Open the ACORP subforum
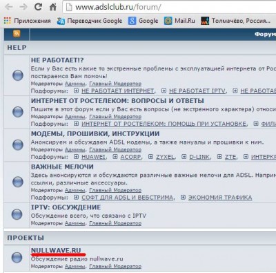 tap(130, 157)
